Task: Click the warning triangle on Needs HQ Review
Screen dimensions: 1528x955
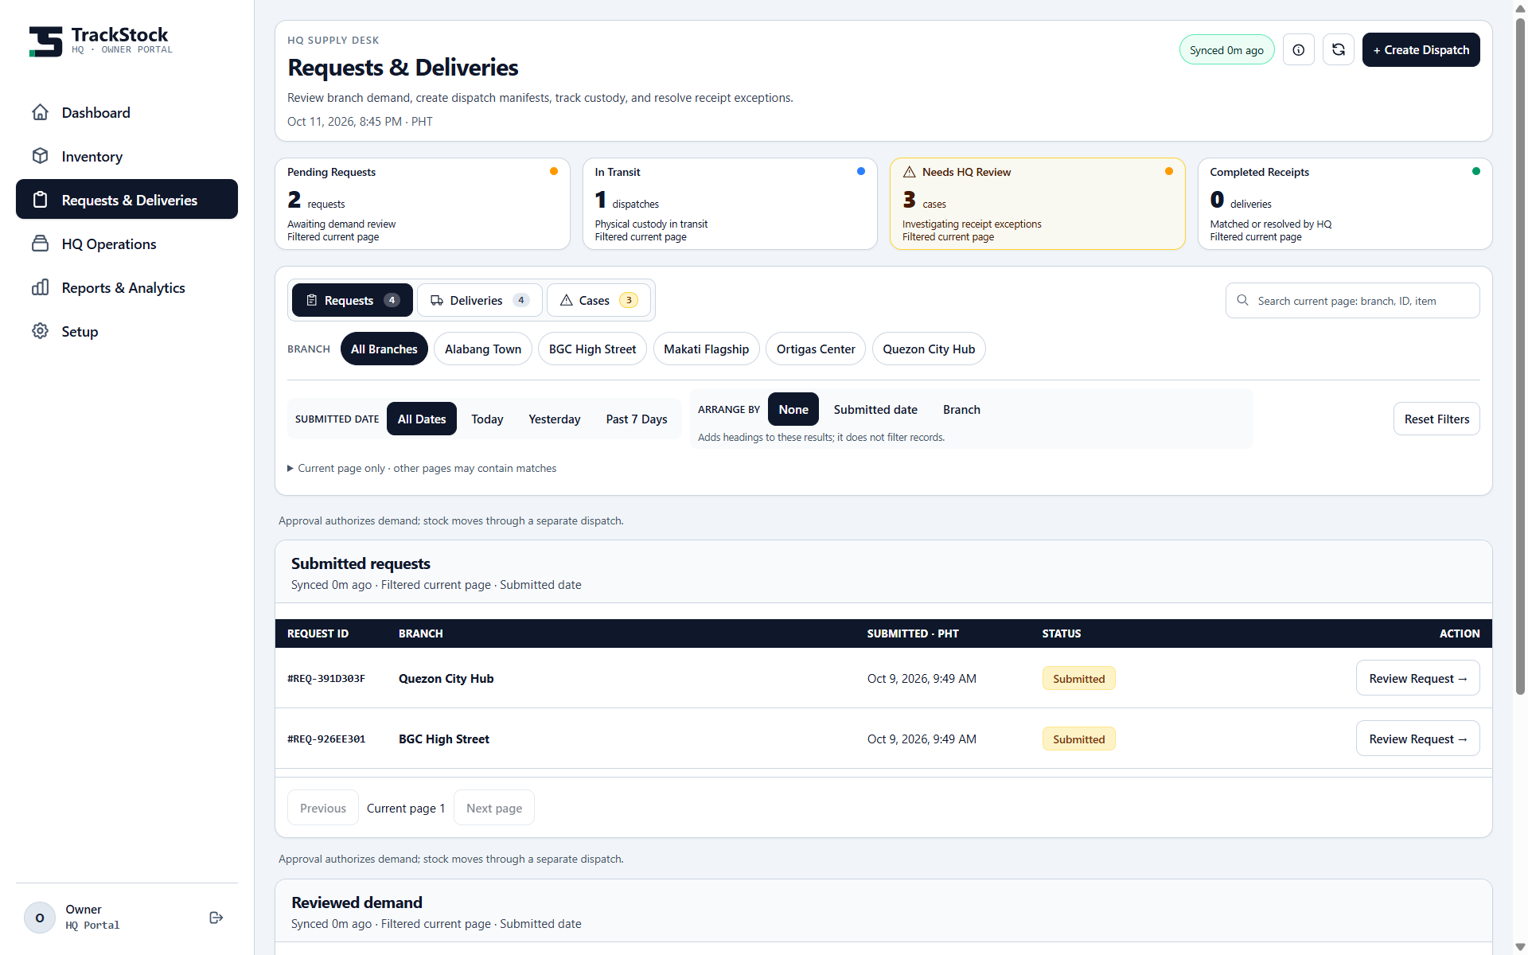Action: click(x=909, y=172)
